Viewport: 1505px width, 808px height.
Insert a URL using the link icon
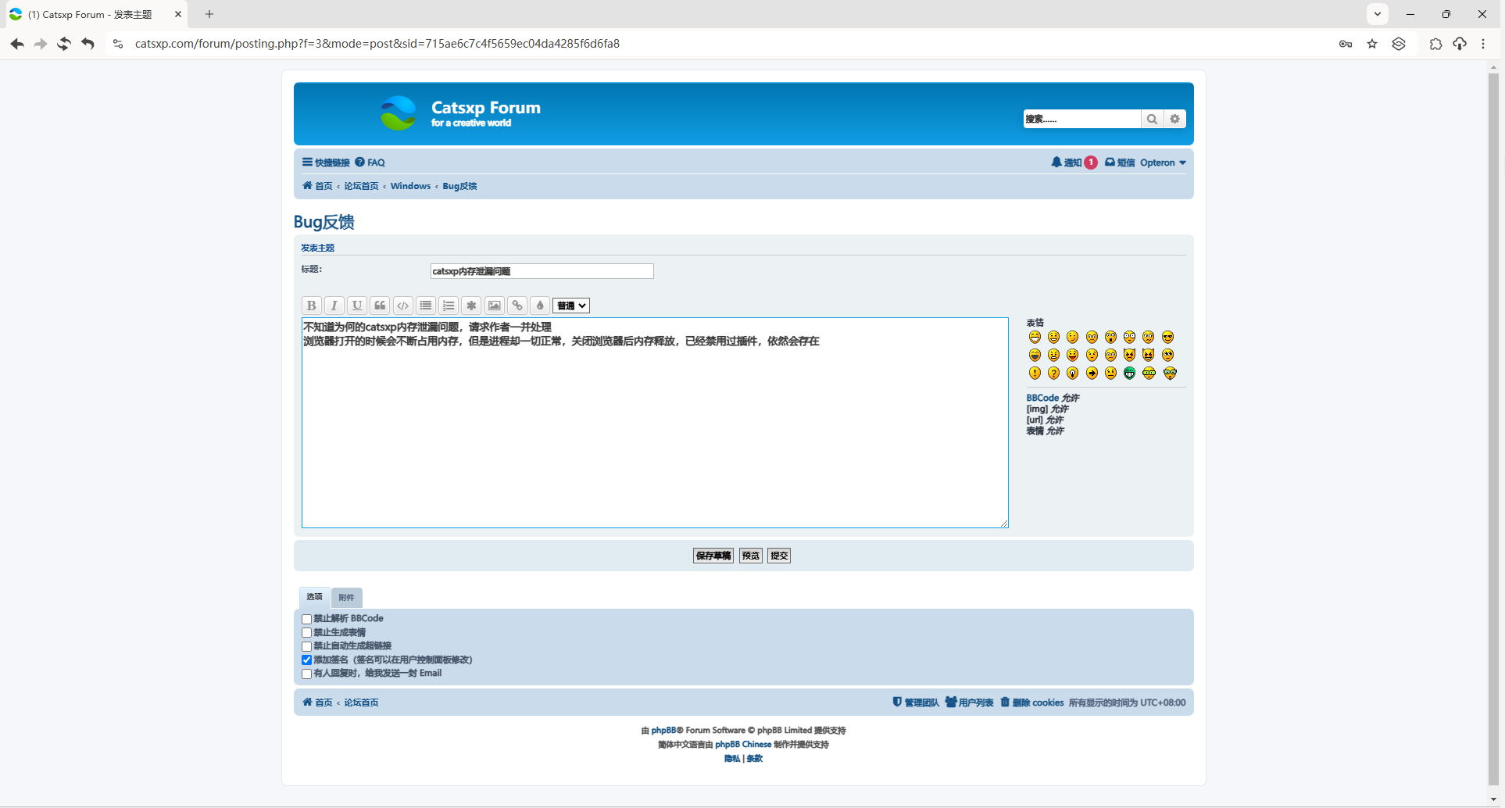(x=517, y=306)
